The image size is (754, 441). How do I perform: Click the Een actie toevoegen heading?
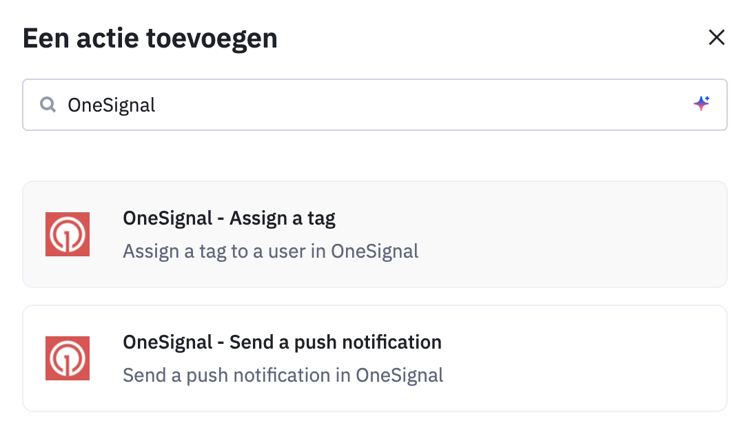[x=150, y=39]
